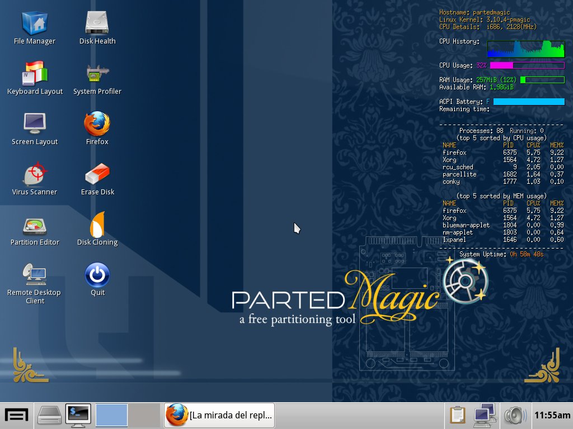Click the disk drive launcher in taskbar

[x=49, y=415]
